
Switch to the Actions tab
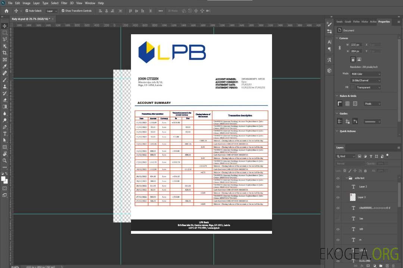373,22
